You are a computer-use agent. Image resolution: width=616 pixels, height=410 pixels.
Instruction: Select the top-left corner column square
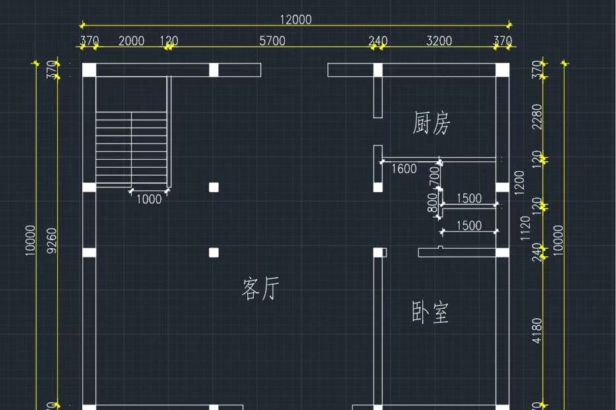coord(89,71)
